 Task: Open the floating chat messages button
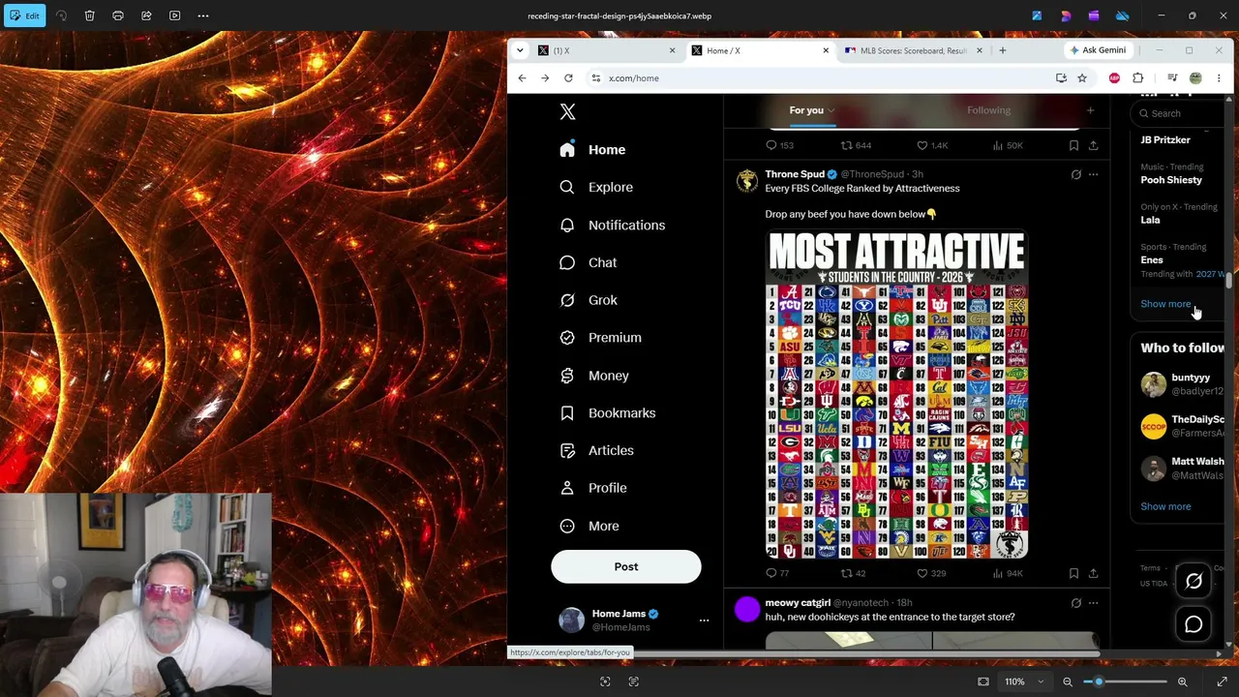tap(1194, 624)
